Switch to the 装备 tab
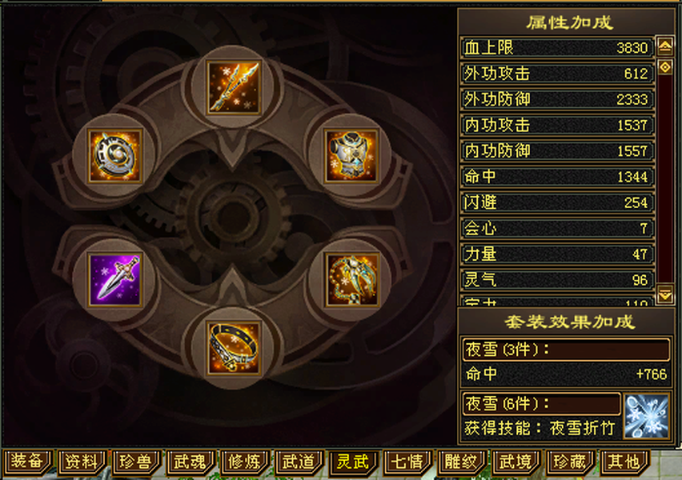The width and height of the screenshot is (682, 480). [27, 462]
